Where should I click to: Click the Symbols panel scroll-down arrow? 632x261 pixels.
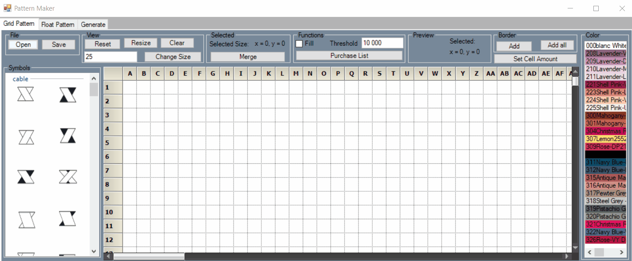click(94, 251)
